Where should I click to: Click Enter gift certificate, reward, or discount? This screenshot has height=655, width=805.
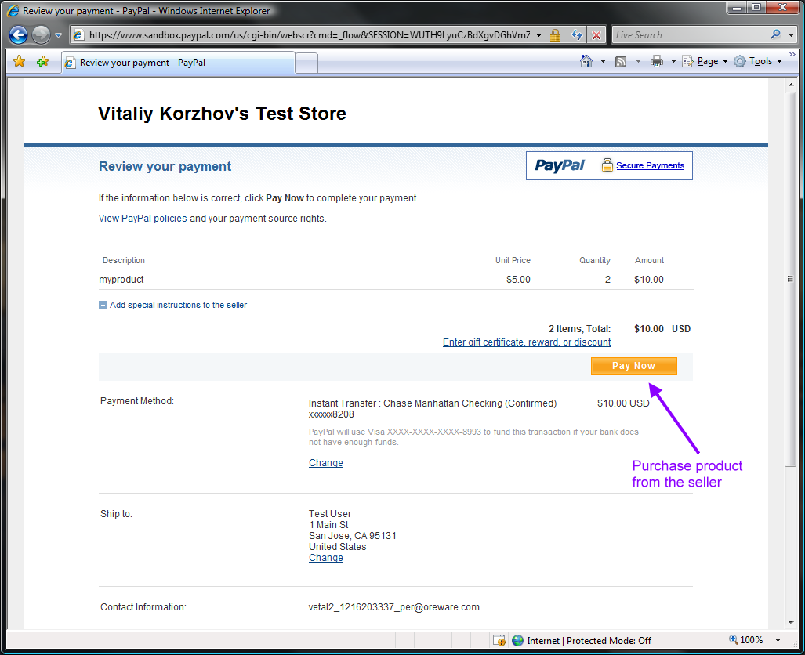click(x=527, y=342)
